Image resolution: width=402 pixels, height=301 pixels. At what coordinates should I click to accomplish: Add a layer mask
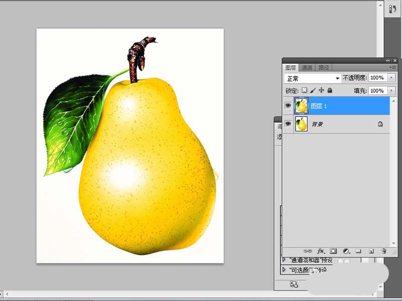pyautogui.click(x=333, y=251)
